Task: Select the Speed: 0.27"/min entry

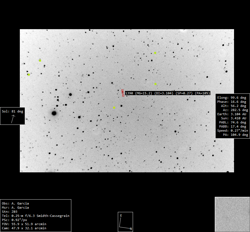Action: pyautogui.click(x=233, y=131)
